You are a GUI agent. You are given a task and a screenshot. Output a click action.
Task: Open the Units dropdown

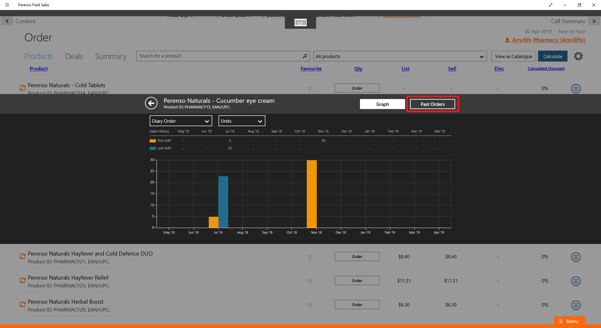pyautogui.click(x=242, y=121)
